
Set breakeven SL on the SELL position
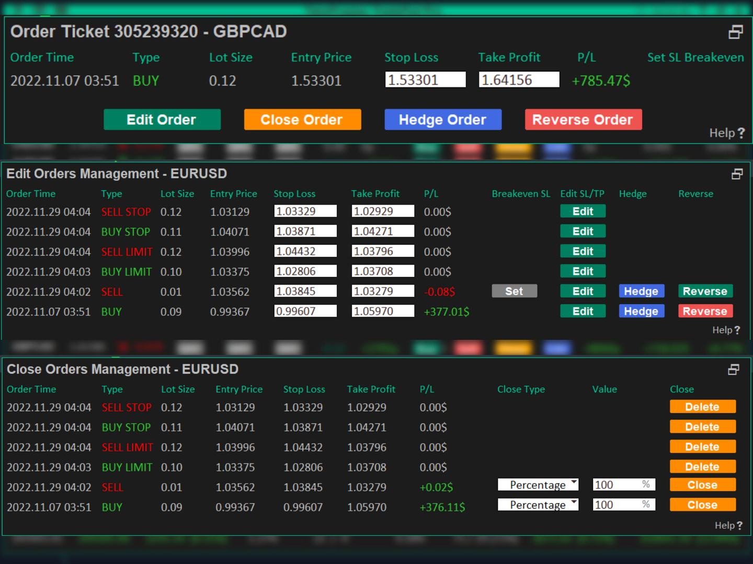(514, 291)
